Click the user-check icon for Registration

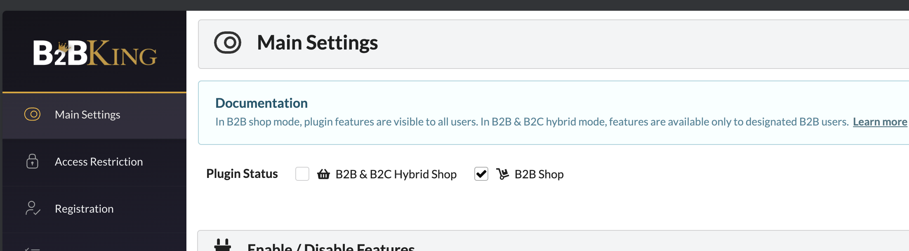tap(33, 208)
